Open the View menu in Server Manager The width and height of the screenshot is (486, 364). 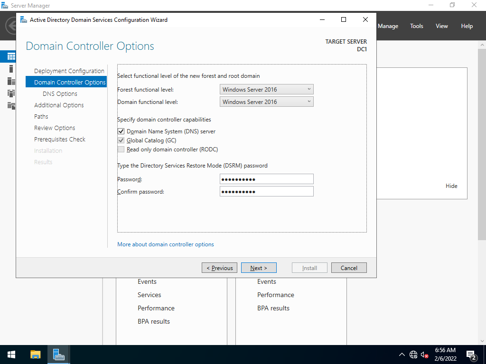(442, 26)
